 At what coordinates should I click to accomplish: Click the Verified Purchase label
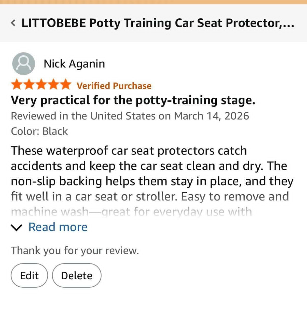tap(114, 86)
